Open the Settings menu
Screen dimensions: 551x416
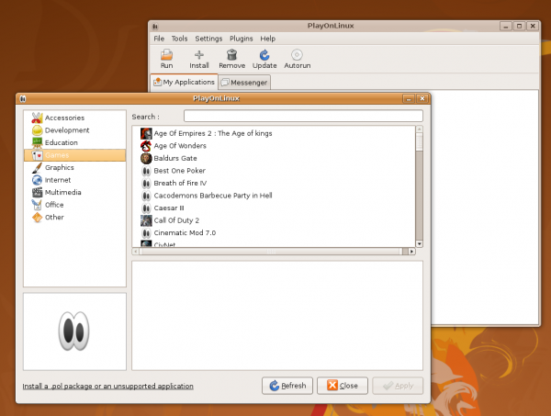point(208,39)
